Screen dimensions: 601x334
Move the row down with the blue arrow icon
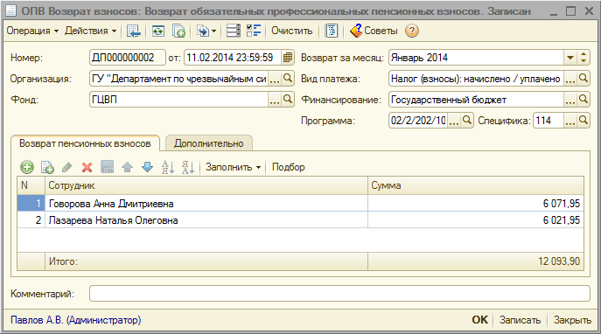click(147, 167)
